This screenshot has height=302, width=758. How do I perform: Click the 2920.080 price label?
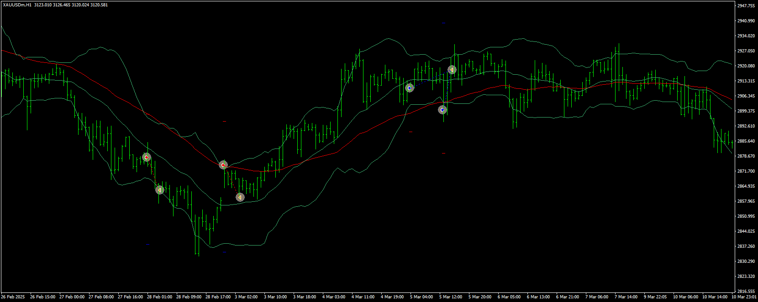[746, 66]
